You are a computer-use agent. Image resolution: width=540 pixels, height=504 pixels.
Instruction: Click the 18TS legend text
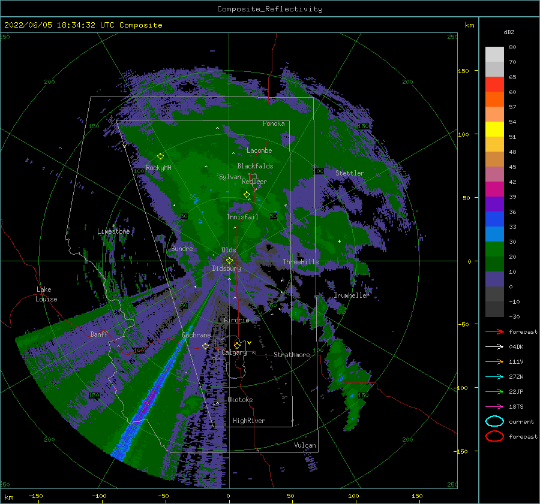(516, 406)
